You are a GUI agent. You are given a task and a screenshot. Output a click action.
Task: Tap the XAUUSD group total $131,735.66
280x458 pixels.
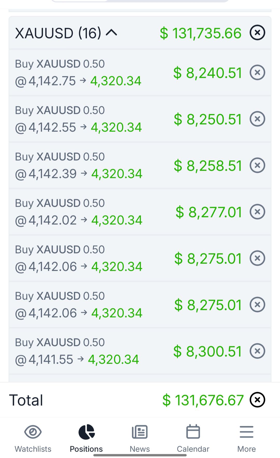200,33
